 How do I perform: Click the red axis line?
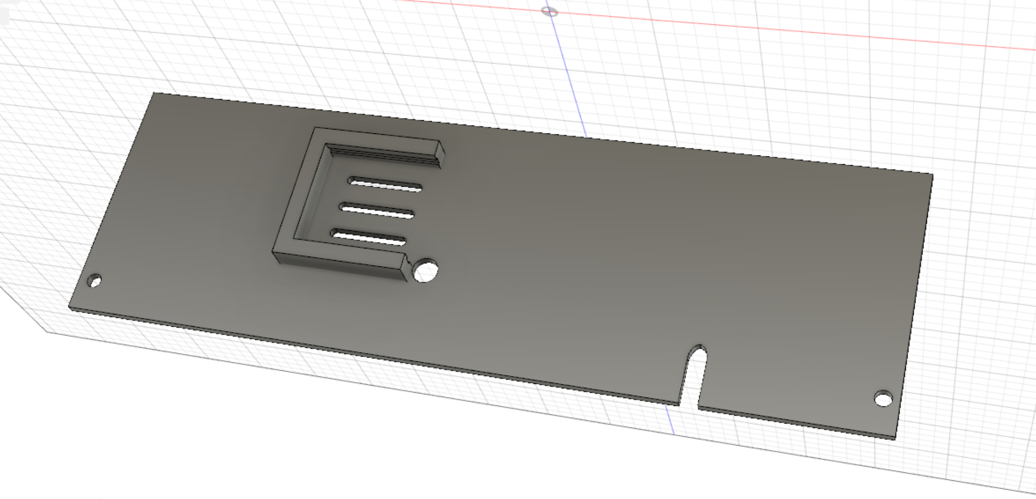point(783,29)
